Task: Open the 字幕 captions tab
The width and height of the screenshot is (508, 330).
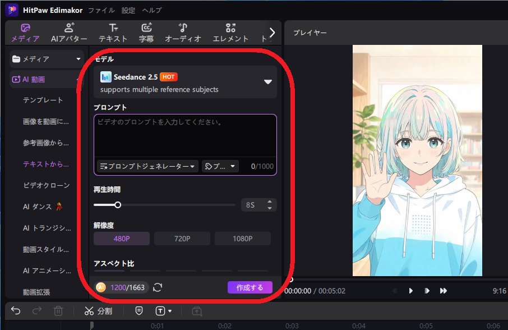Action: (146, 33)
